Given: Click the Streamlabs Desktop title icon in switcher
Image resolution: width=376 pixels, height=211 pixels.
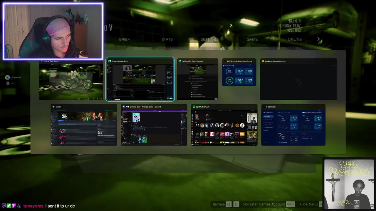Looking at the screenshot, I should click(110, 61).
